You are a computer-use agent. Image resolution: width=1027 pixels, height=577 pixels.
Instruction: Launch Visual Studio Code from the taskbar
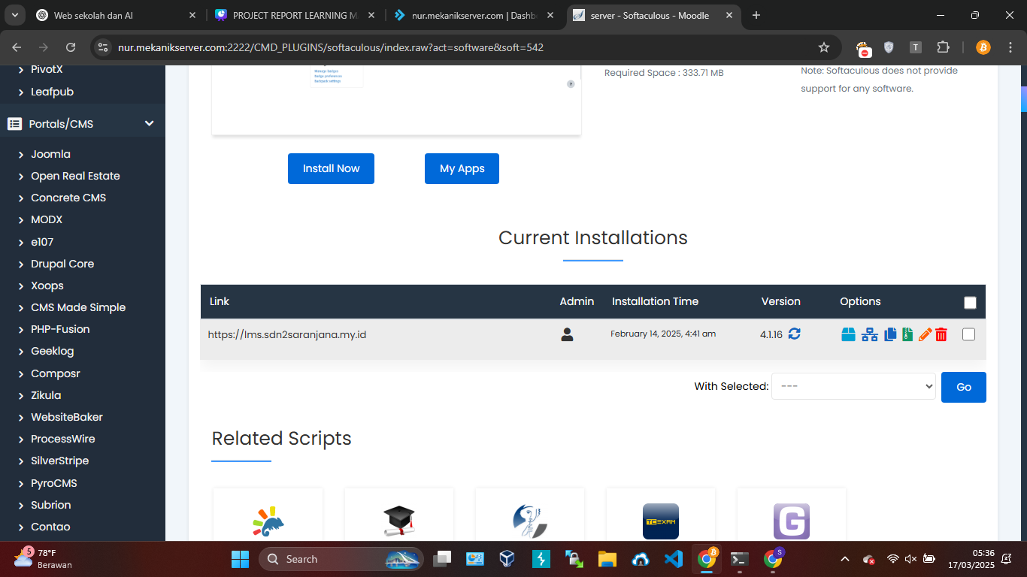[x=673, y=559]
